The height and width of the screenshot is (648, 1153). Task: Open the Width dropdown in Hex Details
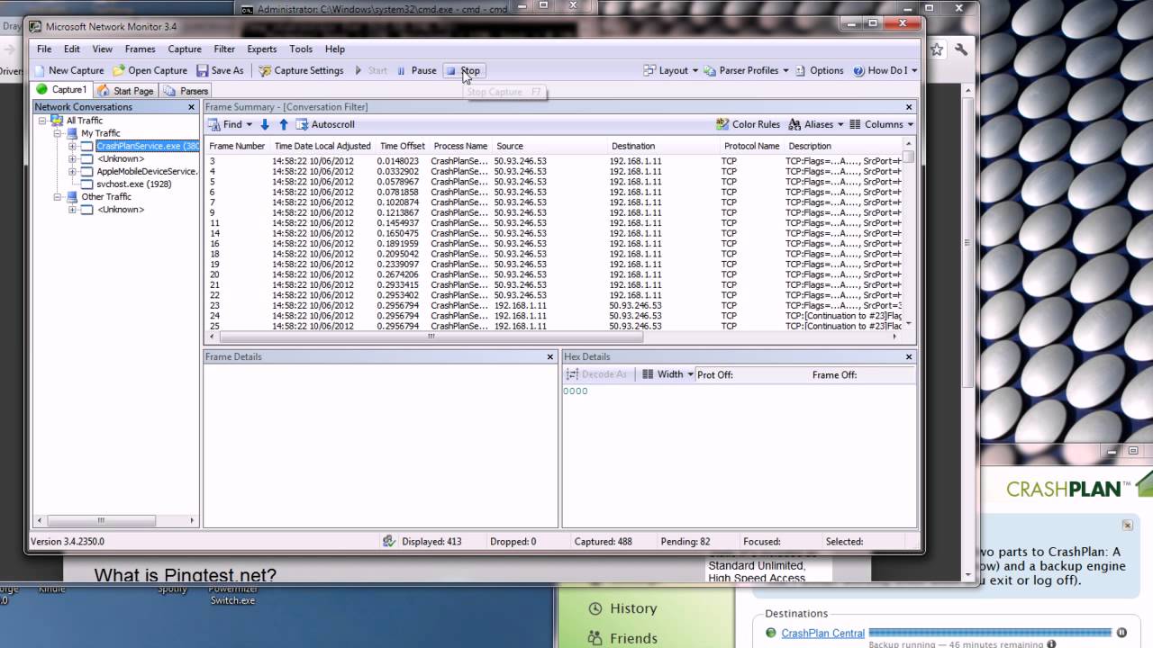point(667,374)
